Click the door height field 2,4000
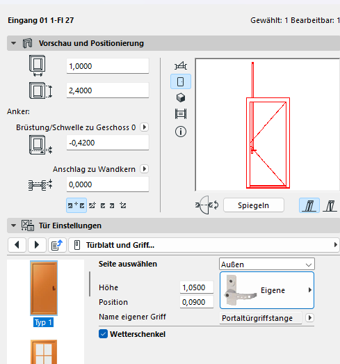This screenshot has width=340, height=364. pos(108,90)
